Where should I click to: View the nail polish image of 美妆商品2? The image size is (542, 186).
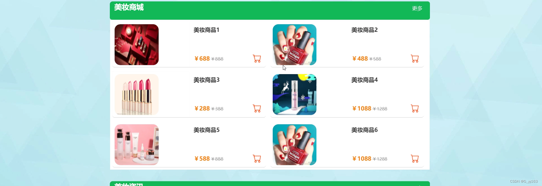click(294, 45)
